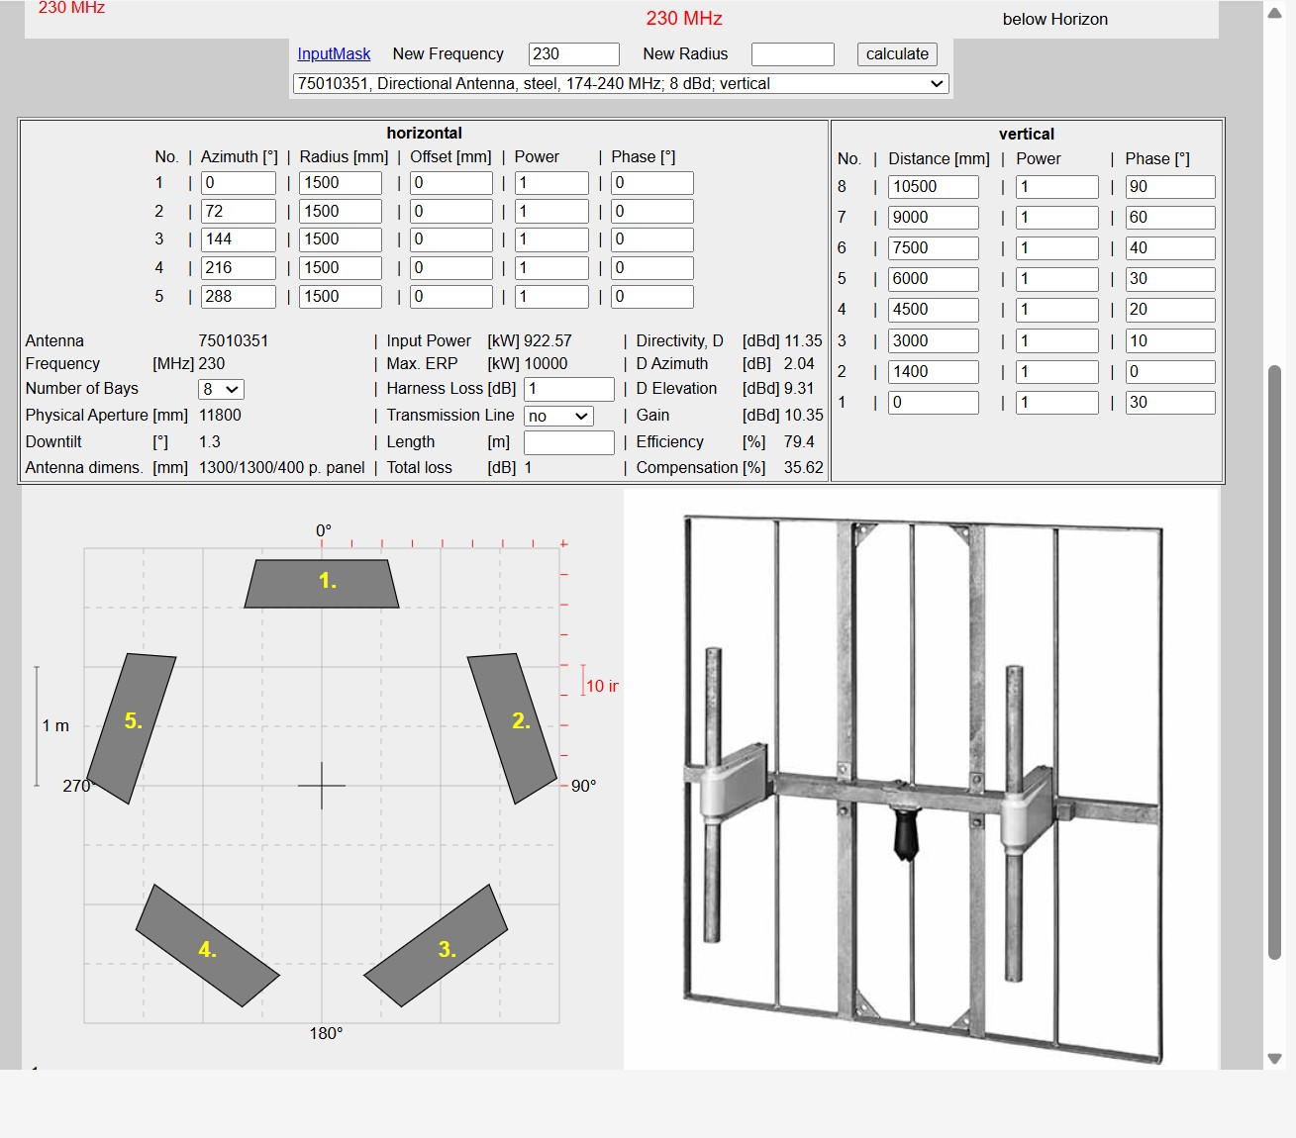Edit vertical Distance field for bay 1
This screenshot has height=1138, width=1296.
coord(934,403)
